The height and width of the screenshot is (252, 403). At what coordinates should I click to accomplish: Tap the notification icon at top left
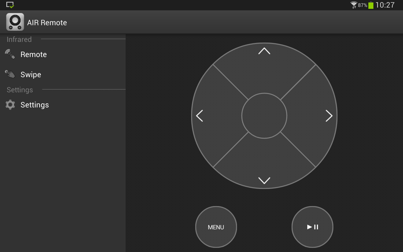coord(10,4)
